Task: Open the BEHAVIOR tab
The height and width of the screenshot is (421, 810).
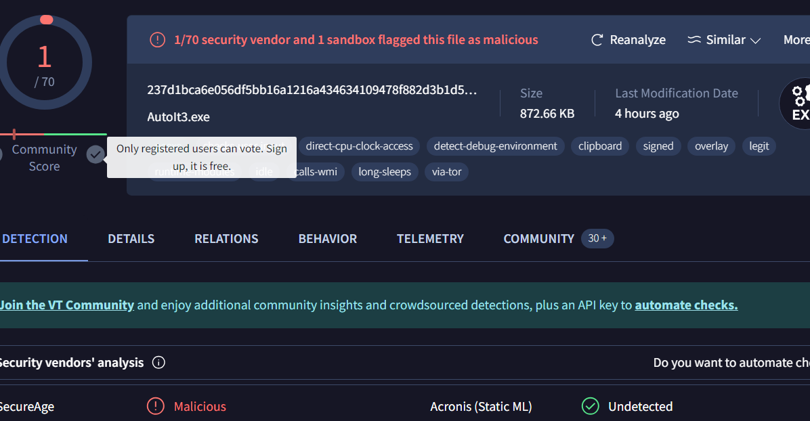Action: [x=328, y=239]
